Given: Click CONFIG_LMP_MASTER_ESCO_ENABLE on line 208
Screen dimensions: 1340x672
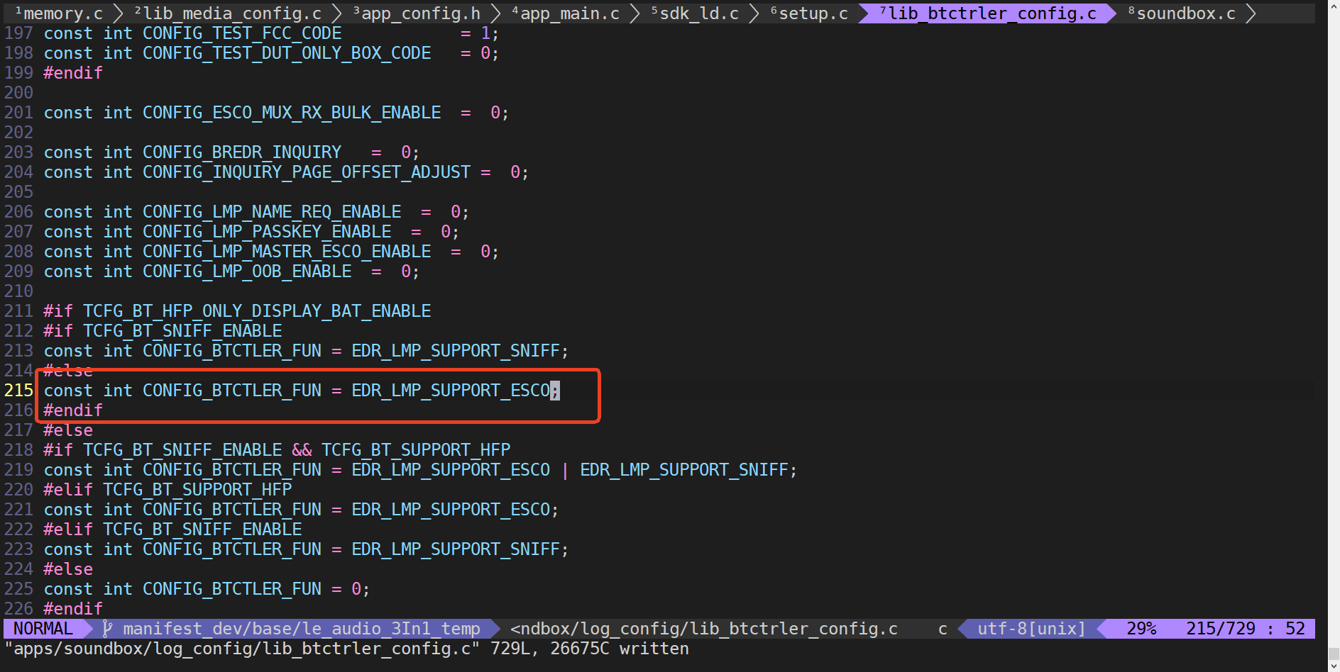Looking at the screenshot, I should point(287,252).
